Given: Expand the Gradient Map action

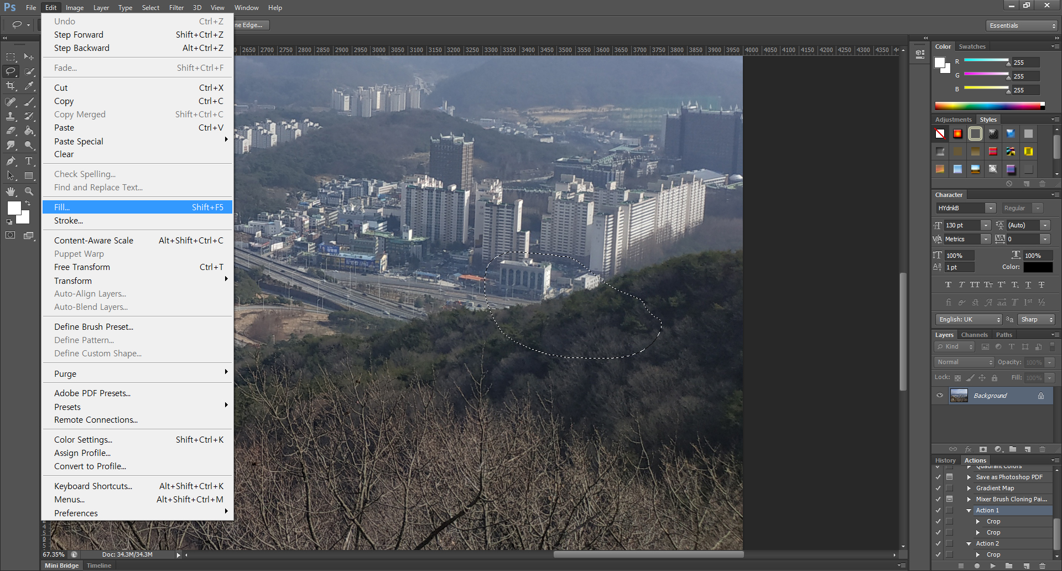Looking at the screenshot, I should pyautogui.click(x=969, y=488).
